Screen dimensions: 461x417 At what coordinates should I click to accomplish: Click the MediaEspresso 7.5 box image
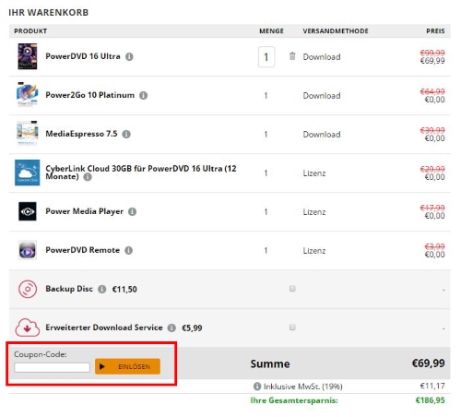28,133
